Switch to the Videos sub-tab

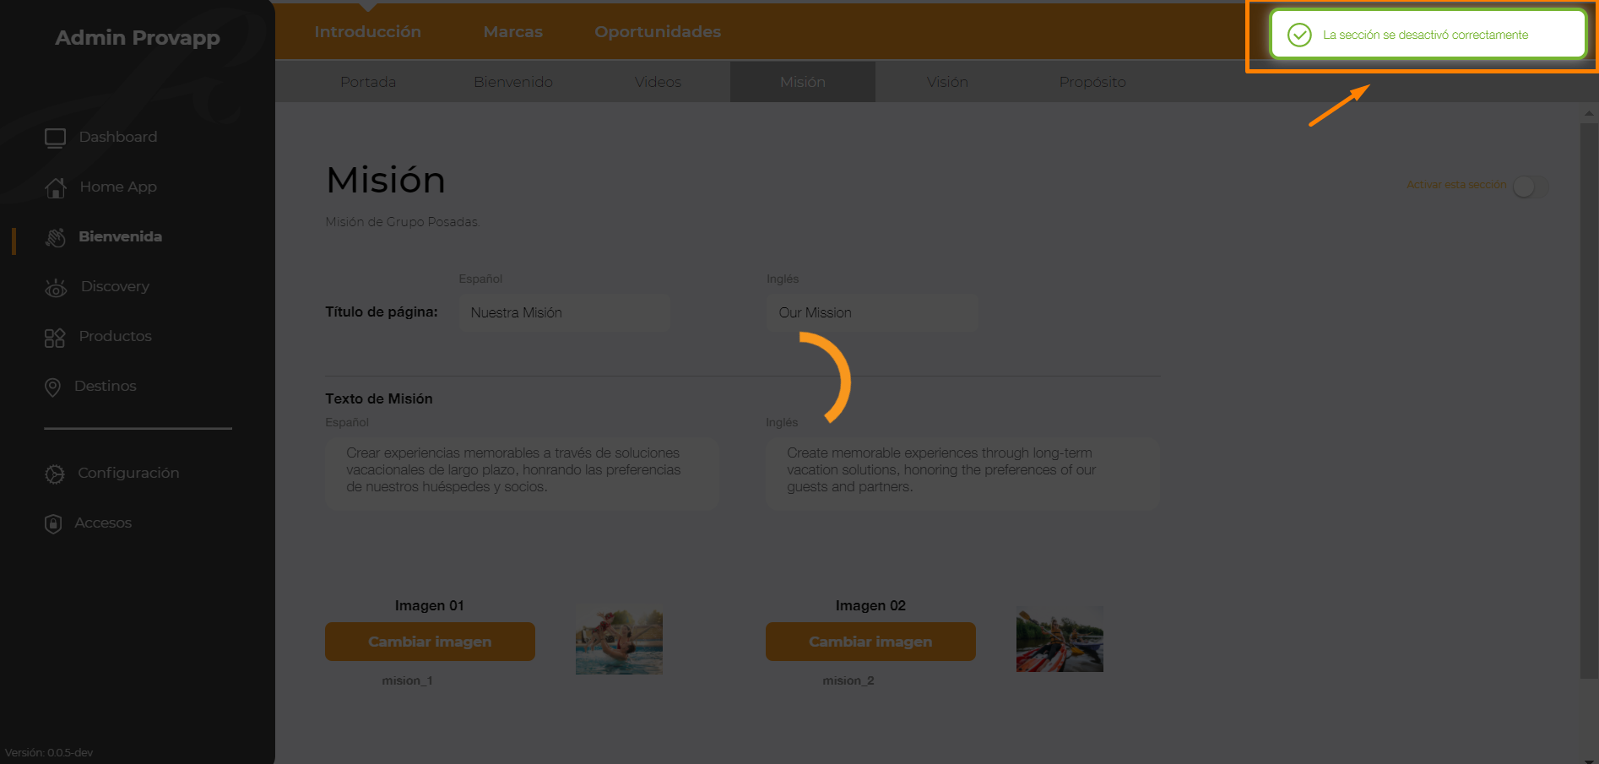pos(658,82)
